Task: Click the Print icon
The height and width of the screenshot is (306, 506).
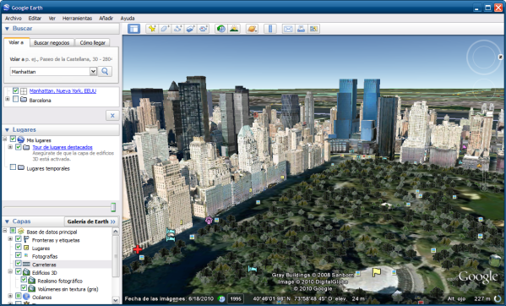Action: pyautogui.click(x=301, y=29)
